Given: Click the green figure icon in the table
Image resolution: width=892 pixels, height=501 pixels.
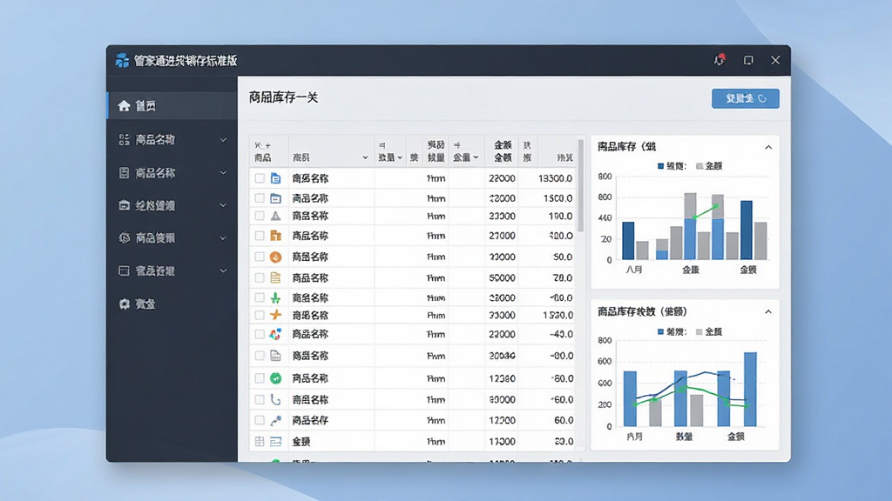Looking at the screenshot, I should [276, 297].
